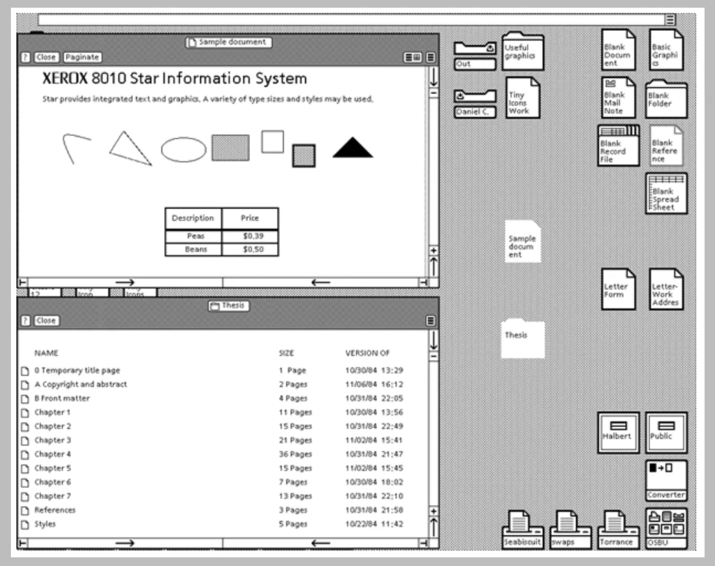Select the "0 Temporary title page" row
Viewport: 715px width, 566px height.
coord(212,370)
